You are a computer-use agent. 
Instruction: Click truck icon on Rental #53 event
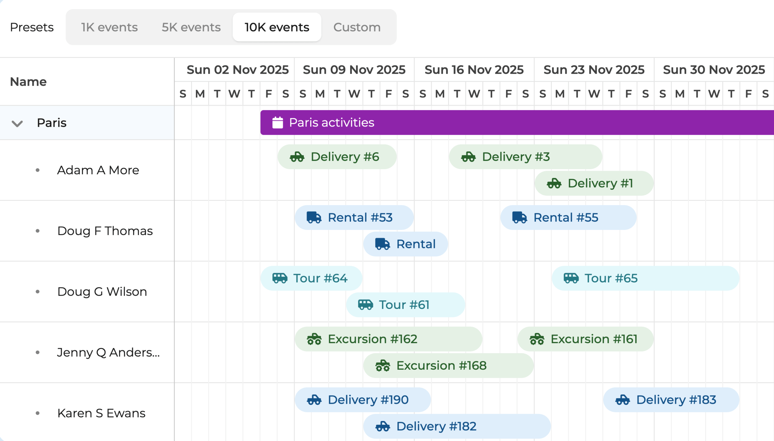tap(314, 217)
